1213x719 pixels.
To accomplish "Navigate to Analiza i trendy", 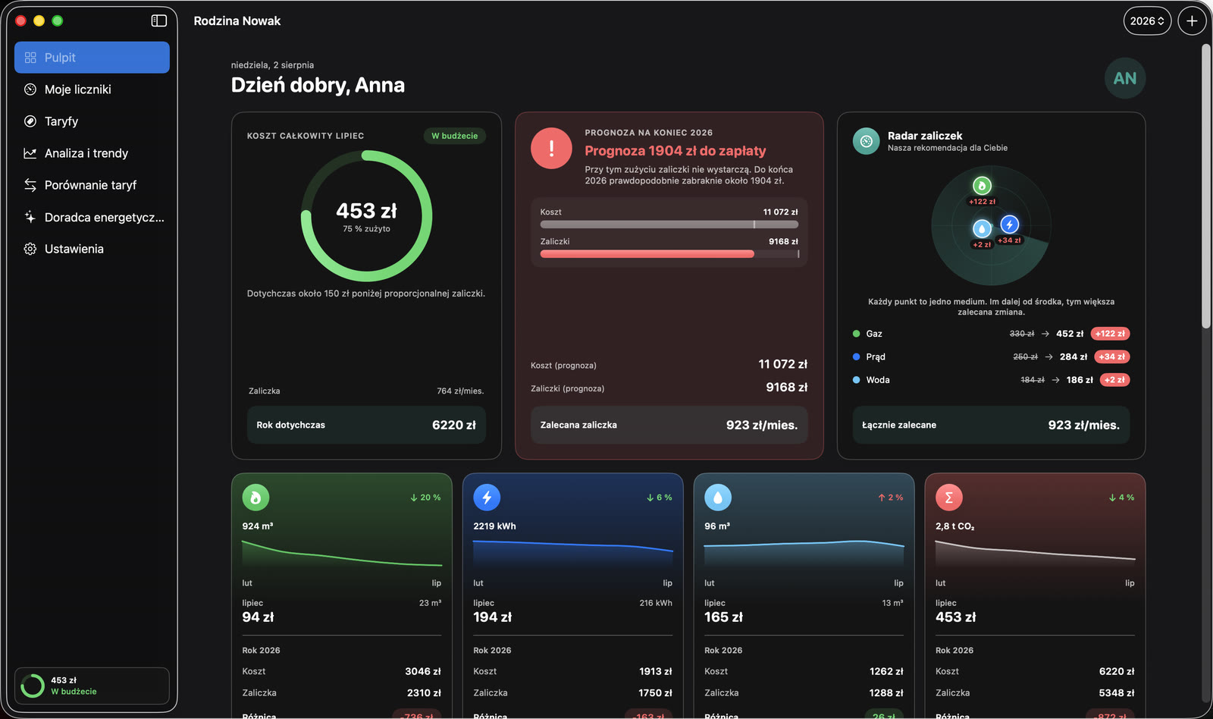I will (x=92, y=153).
